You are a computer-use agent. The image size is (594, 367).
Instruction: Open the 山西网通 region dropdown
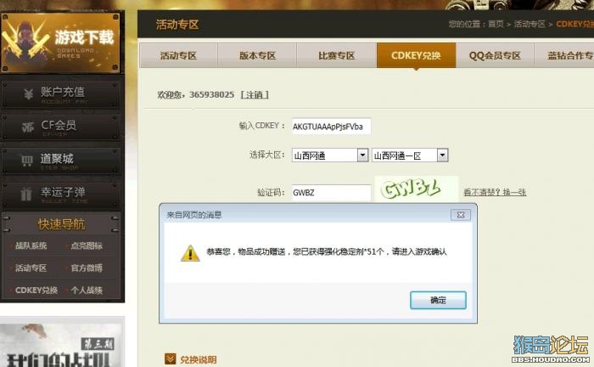pos(330,155)
